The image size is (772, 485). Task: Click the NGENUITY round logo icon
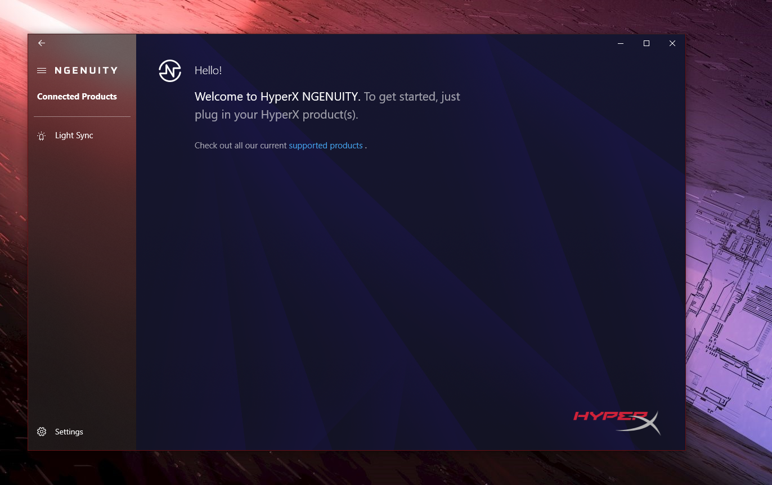(x=170, y=71)
